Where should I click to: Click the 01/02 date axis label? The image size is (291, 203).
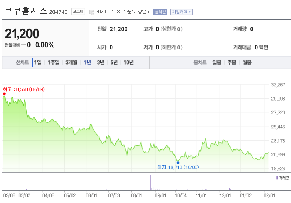(x=245, y=195)
